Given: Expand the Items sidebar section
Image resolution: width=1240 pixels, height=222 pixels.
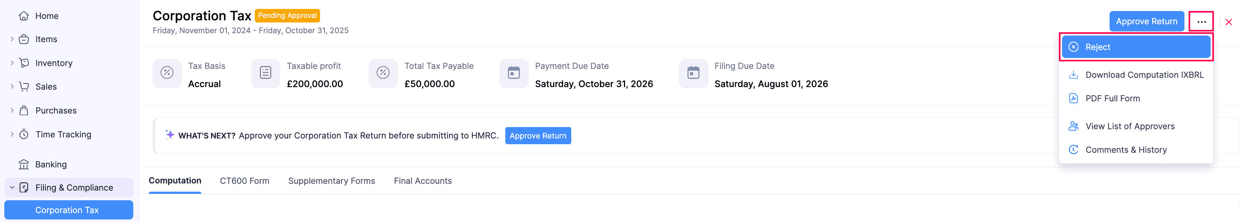Looking at the screenshot, I should click(12, 39).
